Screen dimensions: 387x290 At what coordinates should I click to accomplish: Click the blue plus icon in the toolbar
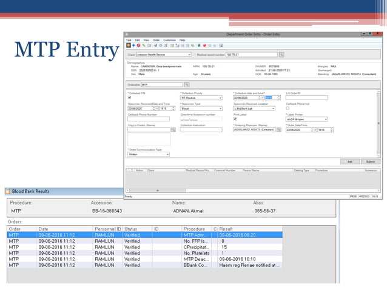click(133, 45)
